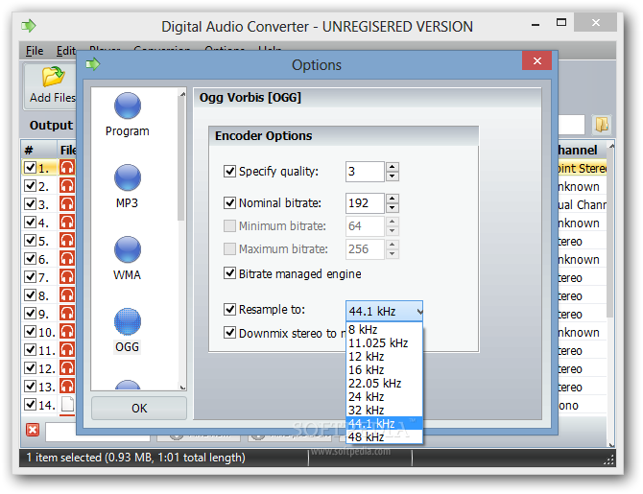
Task: Toggle the Nominal bitrate checkbox
Action: tap(229, 202)
